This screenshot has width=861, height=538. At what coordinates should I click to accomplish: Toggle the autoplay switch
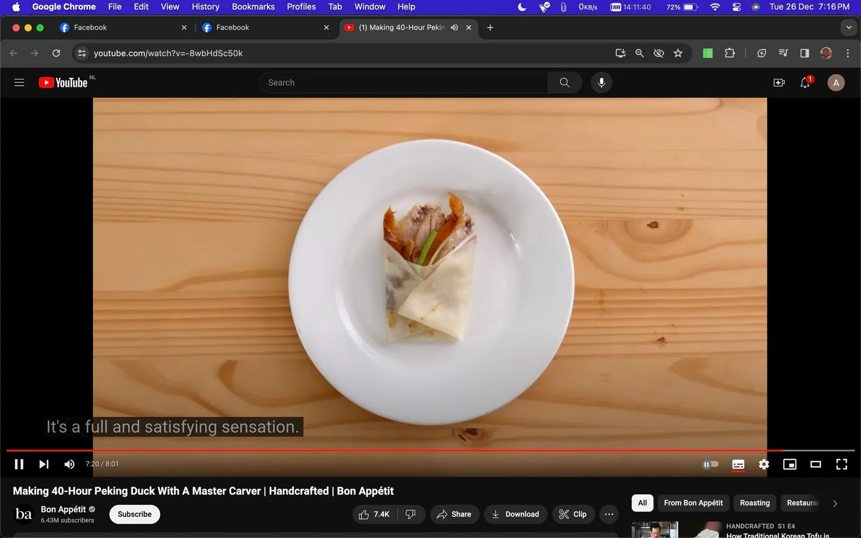pos(710,464)
